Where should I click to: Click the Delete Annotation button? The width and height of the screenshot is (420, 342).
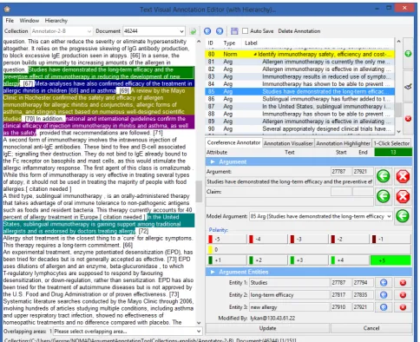pos(299,31)
